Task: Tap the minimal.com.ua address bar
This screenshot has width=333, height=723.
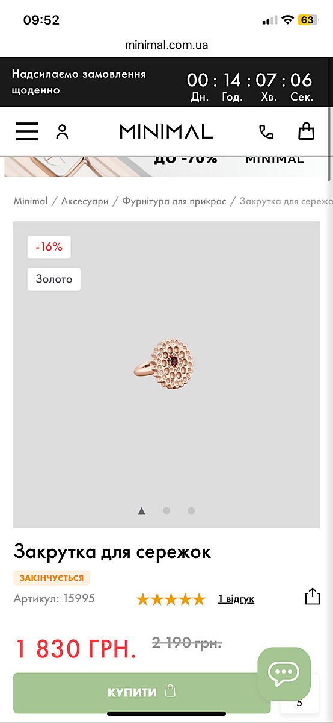Action: 166,45
